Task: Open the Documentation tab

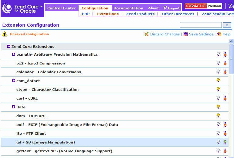Action: click(128, 8)
